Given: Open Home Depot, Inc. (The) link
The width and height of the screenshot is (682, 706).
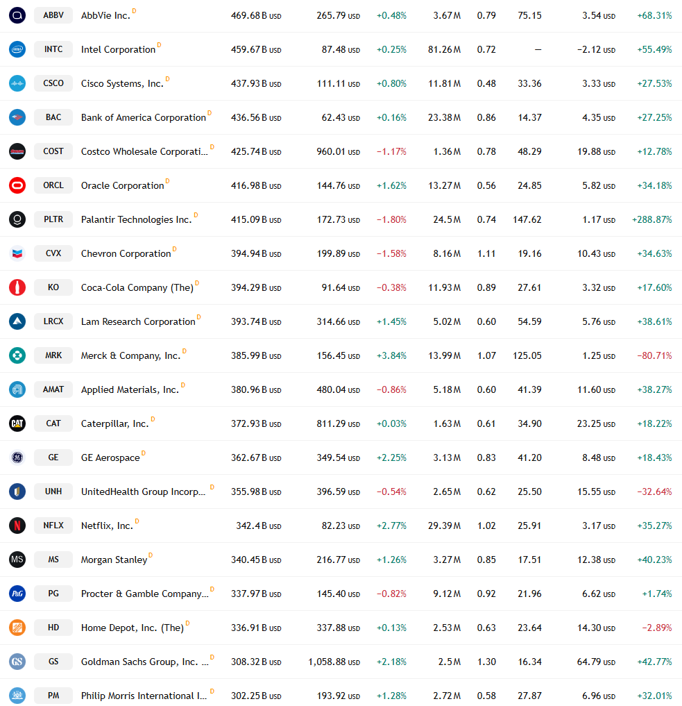Looking at the screenshot, I should (133, 628).
